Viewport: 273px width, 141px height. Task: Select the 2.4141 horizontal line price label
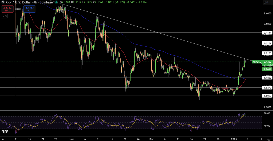coord(267,33)
